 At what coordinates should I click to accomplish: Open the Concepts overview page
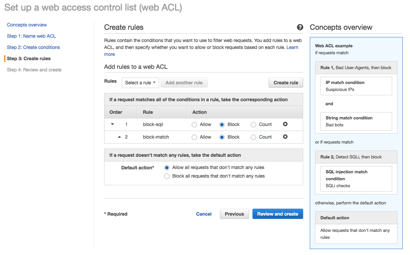[x=27, y=25]
